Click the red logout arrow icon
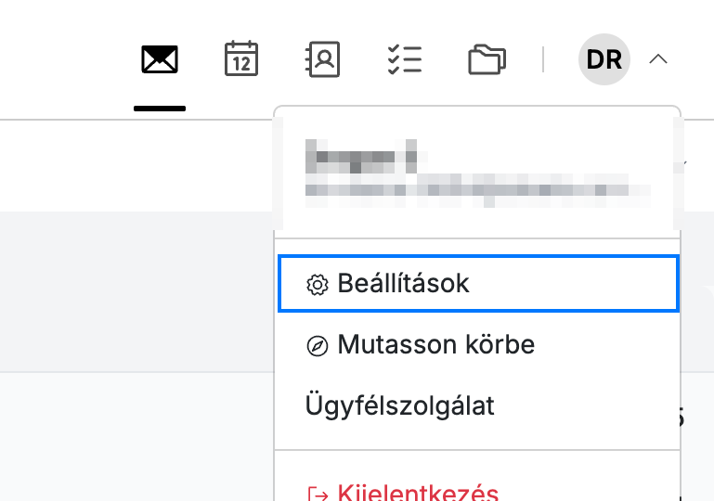Screen dimensions: 714x501 318,495
